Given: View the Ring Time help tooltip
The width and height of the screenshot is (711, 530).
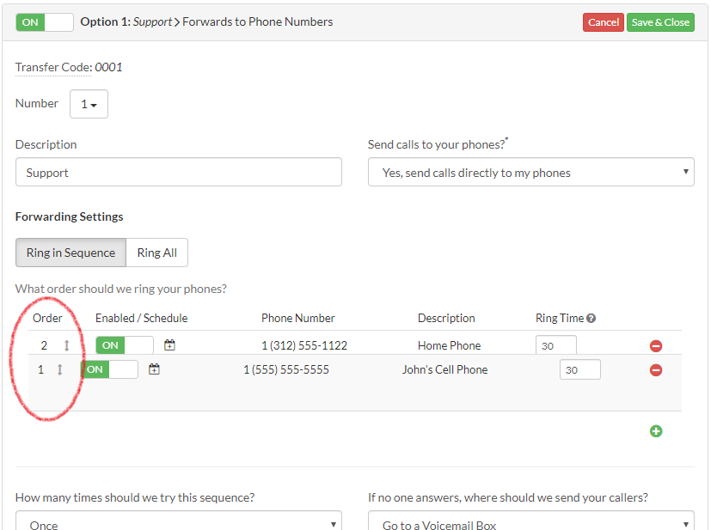Looking at the screenshot, I should tap(591, 317).
